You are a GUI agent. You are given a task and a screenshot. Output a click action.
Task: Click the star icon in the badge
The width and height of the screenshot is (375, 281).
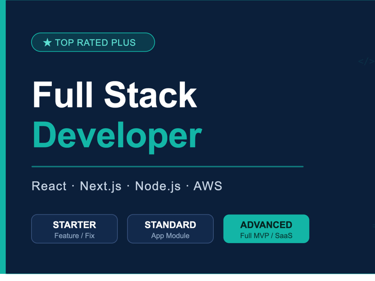point(47,43)
